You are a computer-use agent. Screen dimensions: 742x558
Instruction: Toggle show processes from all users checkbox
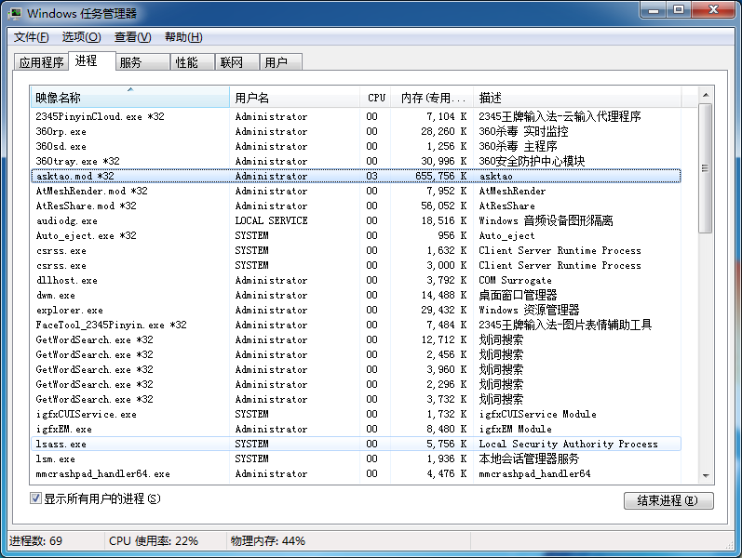(x=36, y=498)
